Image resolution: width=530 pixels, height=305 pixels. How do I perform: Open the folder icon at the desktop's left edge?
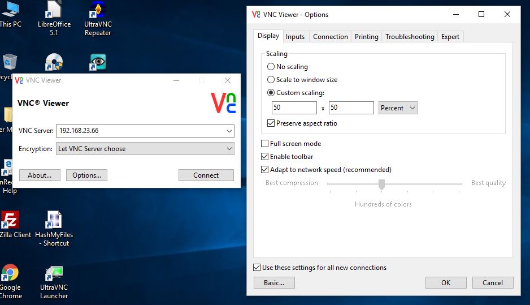click(x=7, y=115)
